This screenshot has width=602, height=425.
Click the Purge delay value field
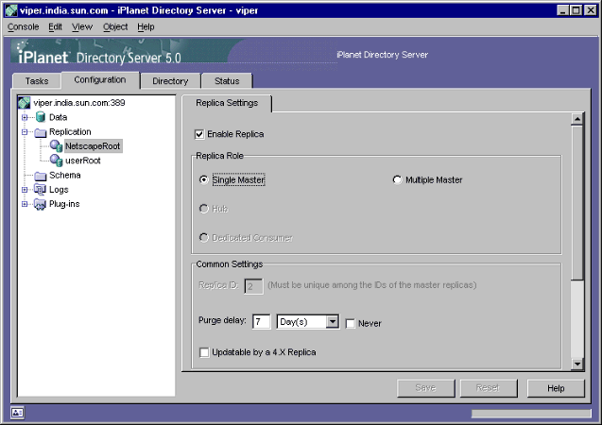[261, 321]
